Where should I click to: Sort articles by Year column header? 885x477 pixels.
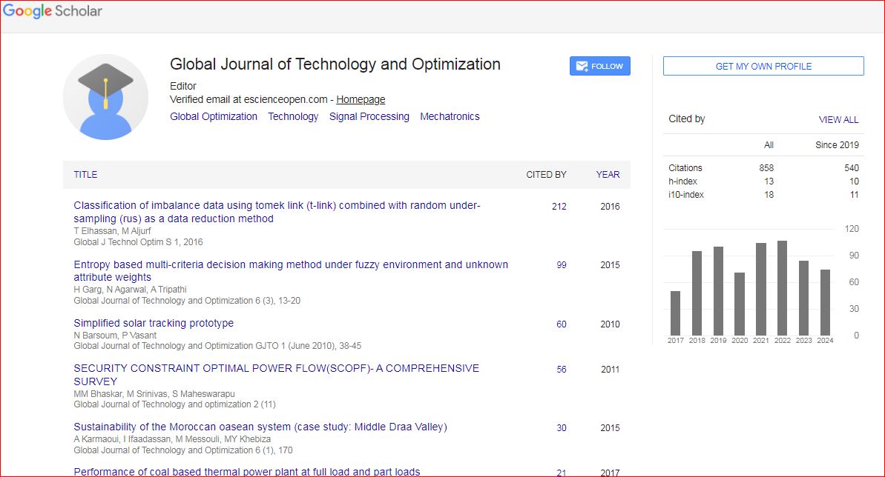(608, 175)
